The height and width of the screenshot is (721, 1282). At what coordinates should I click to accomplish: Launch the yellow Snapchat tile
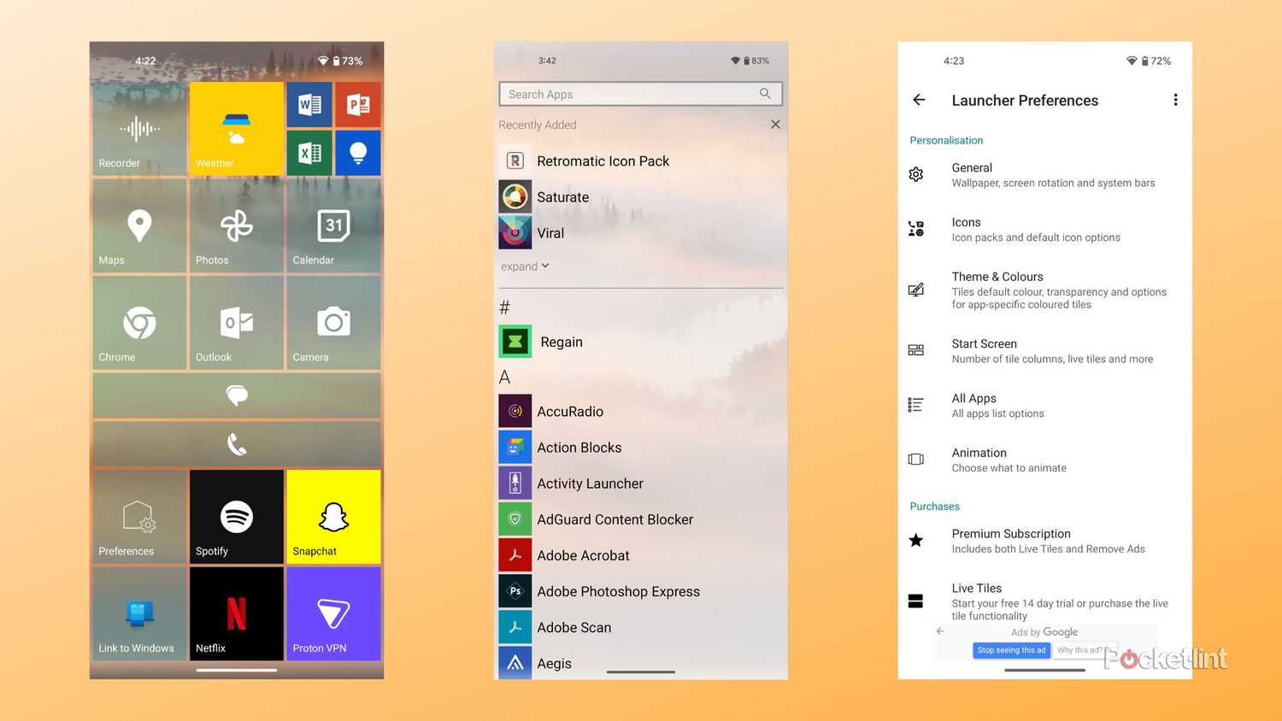click(x=334, y=517)
